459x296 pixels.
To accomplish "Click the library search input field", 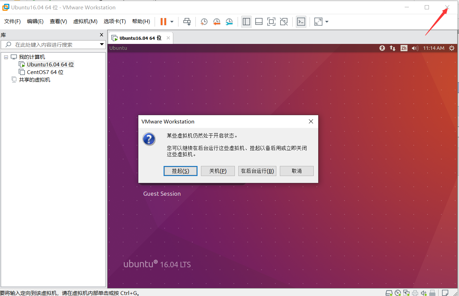I will (53, 45).
